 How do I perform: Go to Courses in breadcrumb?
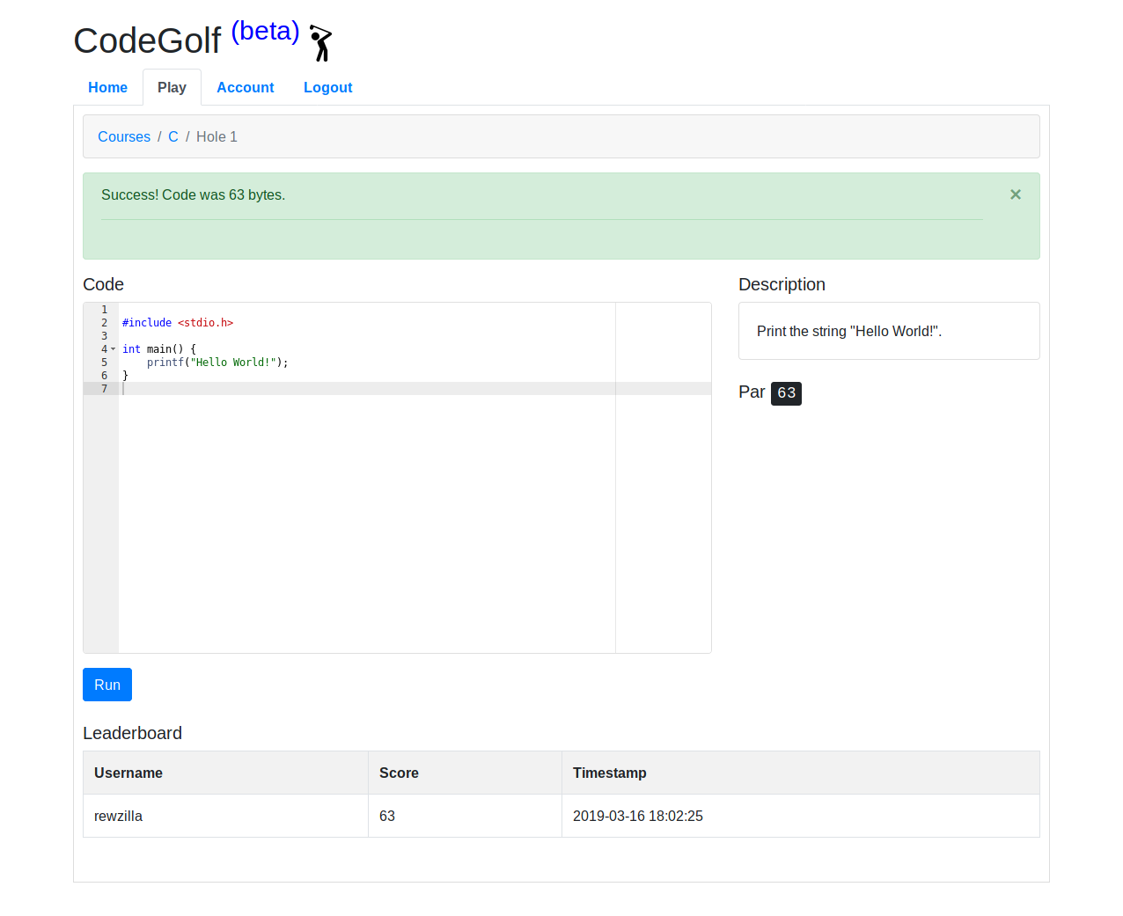pos(124,136)
